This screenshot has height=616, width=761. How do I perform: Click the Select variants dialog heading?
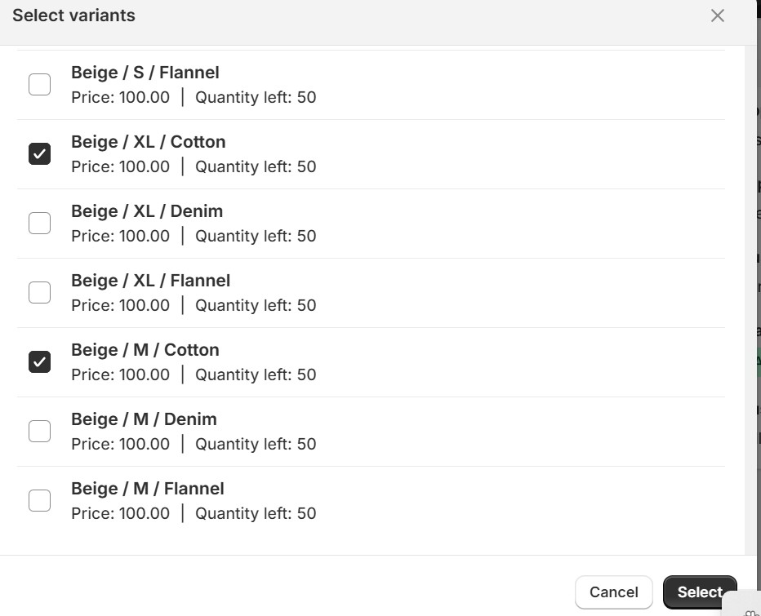coord(73,16)
